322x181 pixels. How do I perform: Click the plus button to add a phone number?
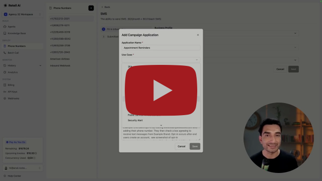click(91, 8)
